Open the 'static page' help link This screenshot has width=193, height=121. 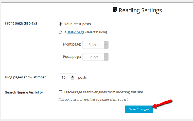(x=76, y=32)
